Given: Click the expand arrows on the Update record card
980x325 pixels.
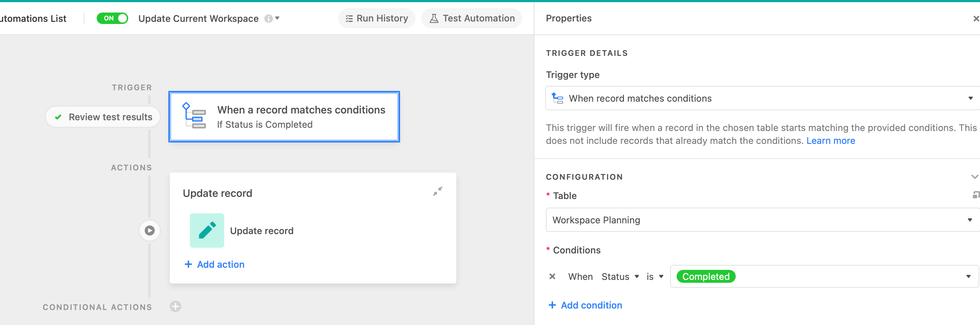Looking at the screenshot, I should pos(438,191).
